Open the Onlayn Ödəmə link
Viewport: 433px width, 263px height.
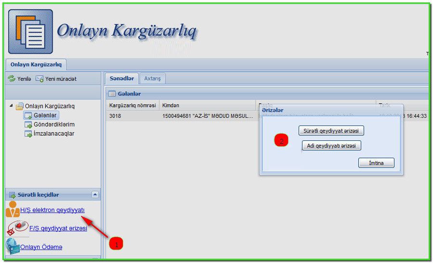tap(41, 247)
